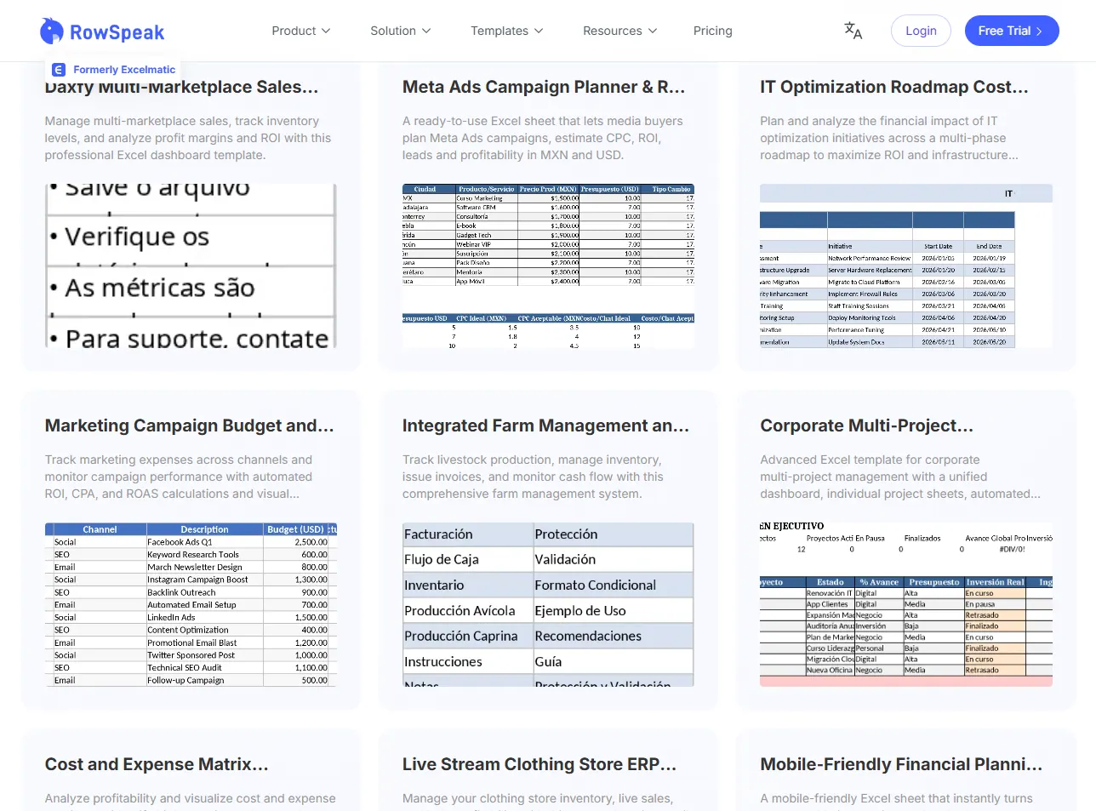Expand the Product dropdown menu
This screenshot has width=1096, height=811.
(x=300, y=31)
